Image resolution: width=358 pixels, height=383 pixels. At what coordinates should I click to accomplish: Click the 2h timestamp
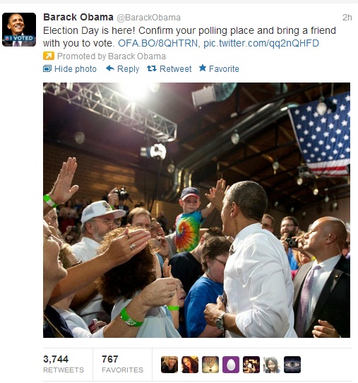(x=347, y=18)
